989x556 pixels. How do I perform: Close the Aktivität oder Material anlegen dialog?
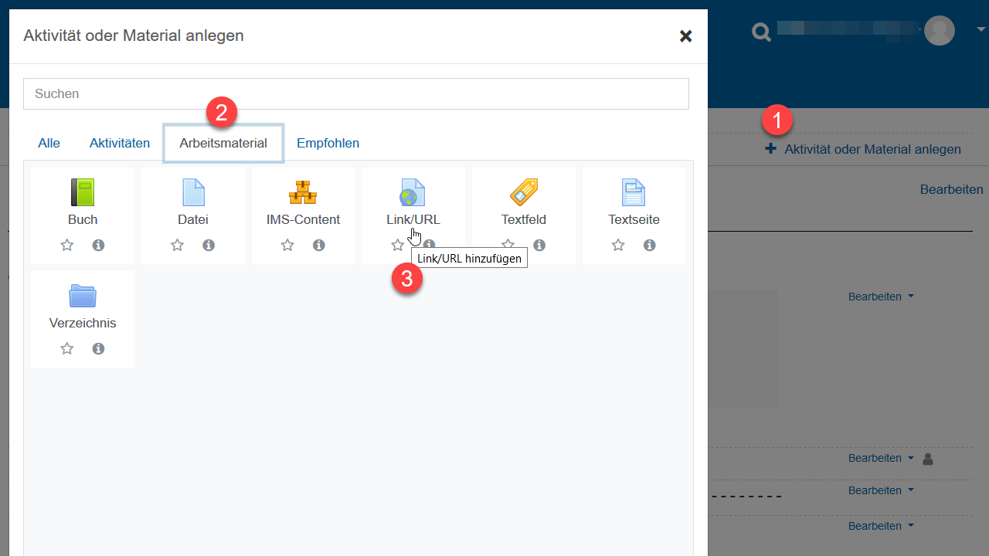(685, 36)
